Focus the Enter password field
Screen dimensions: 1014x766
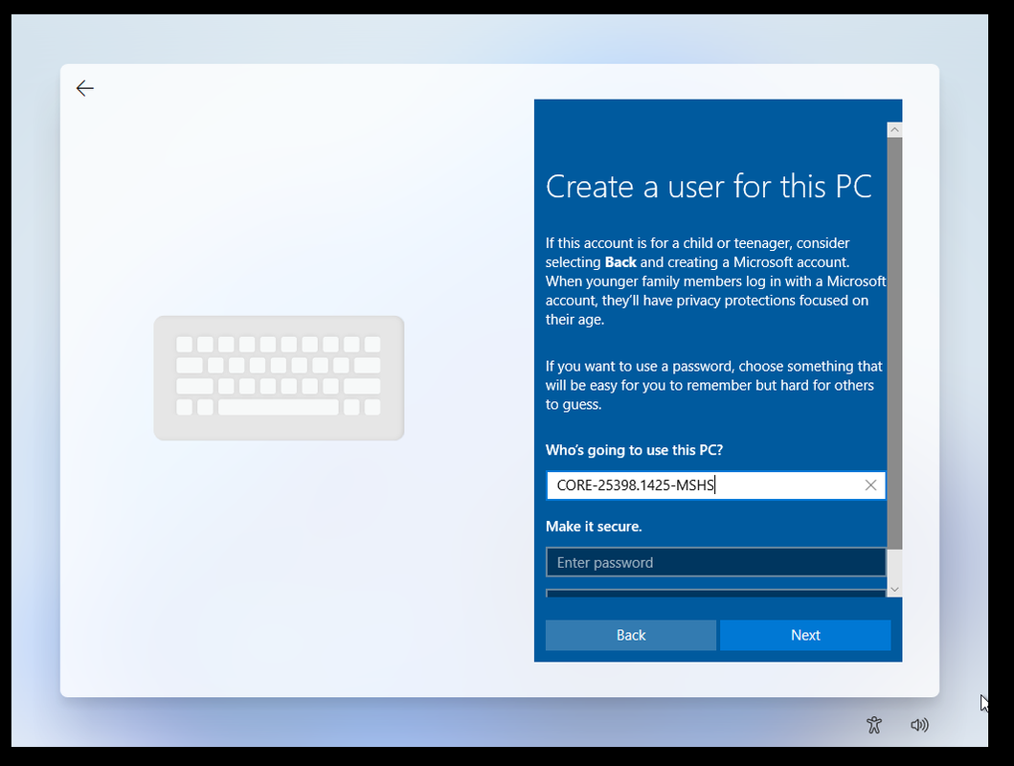(x=716, y=562)
